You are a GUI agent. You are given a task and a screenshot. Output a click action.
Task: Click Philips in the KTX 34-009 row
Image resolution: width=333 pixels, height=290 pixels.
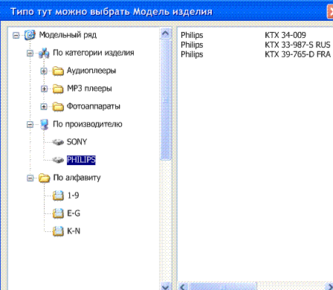[x=192, y=35]
